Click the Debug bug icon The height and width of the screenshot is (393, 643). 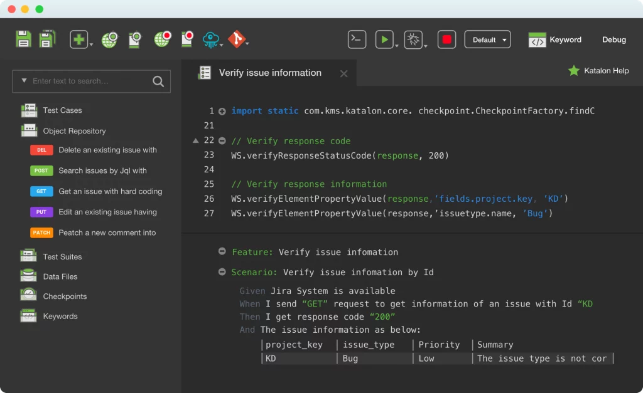point(413,39)
